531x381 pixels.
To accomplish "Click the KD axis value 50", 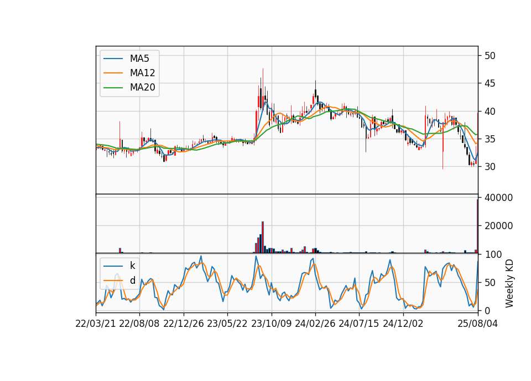I will point(490,283).
